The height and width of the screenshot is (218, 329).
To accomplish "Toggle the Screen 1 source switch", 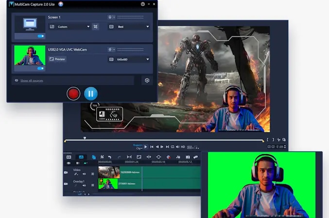I will pyautogui.click(x=41, y=36).
